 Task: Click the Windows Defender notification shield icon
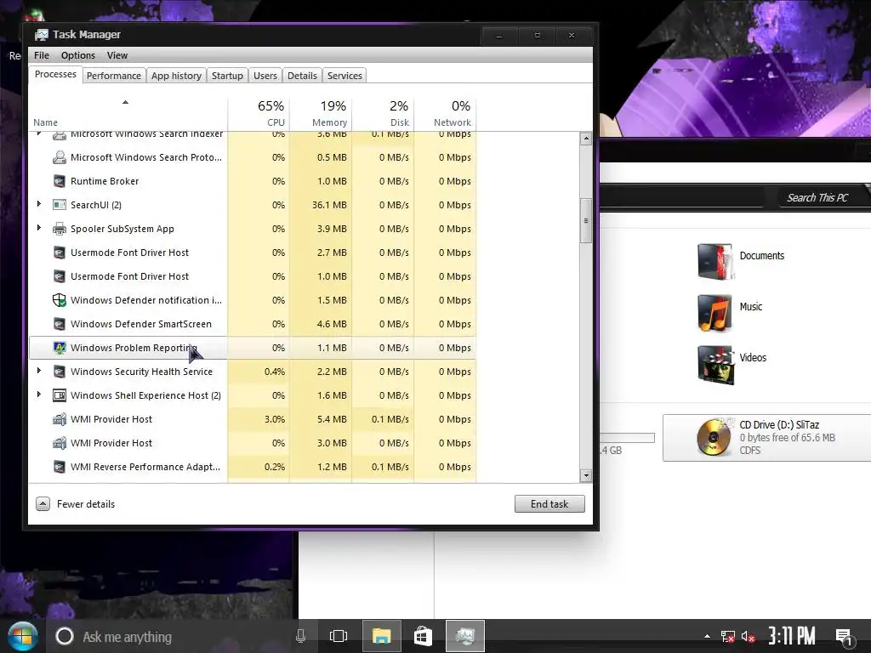[60, 300]
